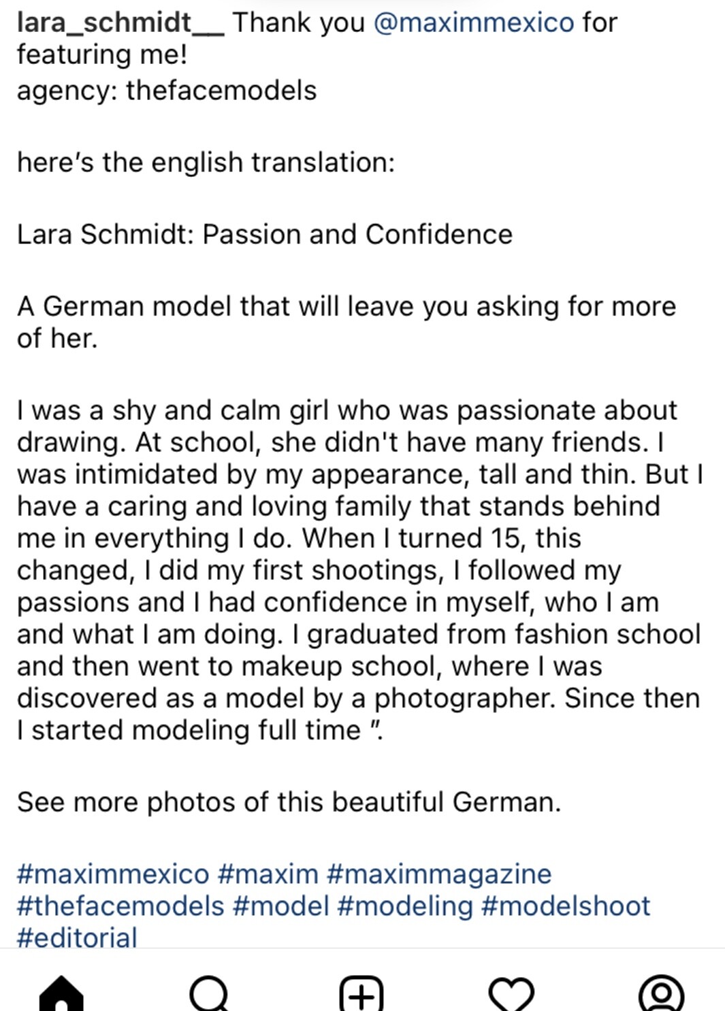Open the Profile icon in bottom bar

[x=661, y=994]
